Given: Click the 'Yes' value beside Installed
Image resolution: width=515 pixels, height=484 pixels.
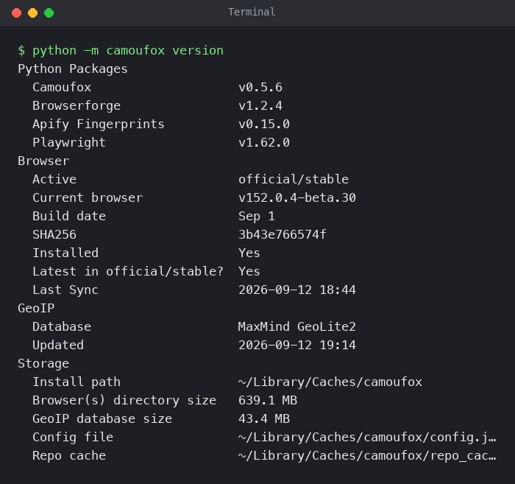Looking at the screenshot, I should coord(249,253).
